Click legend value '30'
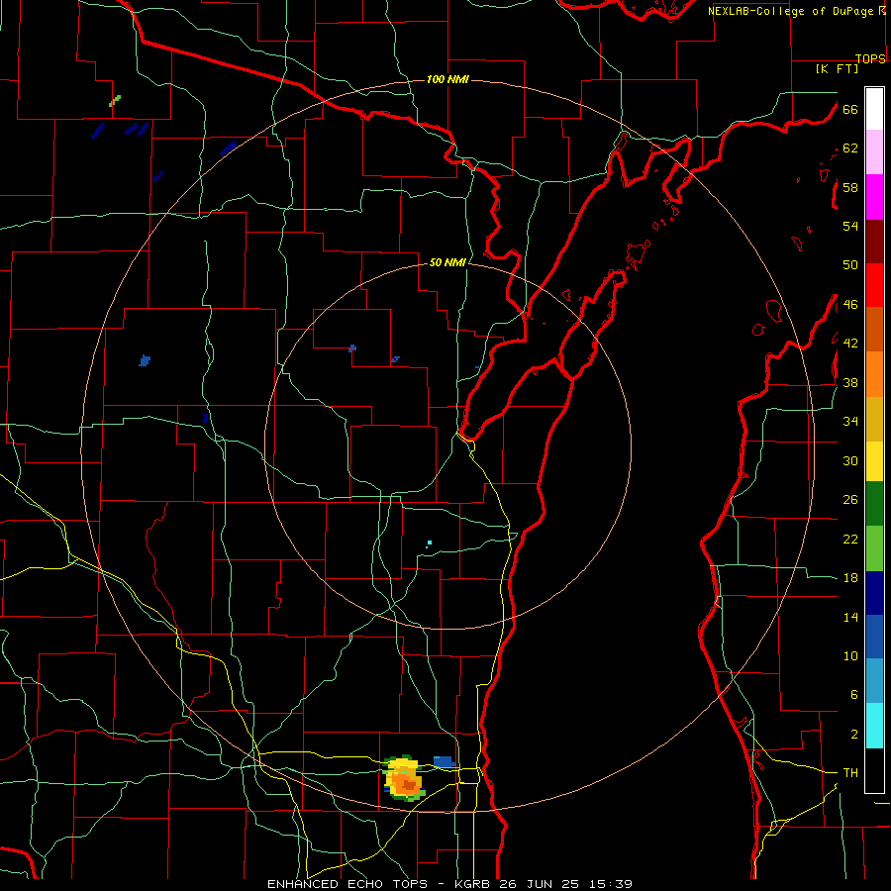Screen dimensions: 891x891 pyautogui.click(x=850, y=460)
